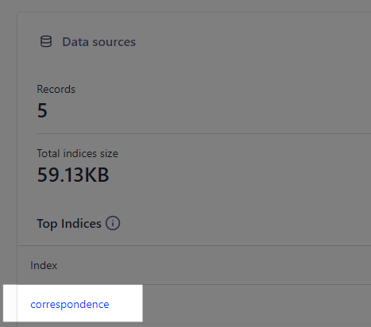Click the separator line above Index header

tap(194, 245)
